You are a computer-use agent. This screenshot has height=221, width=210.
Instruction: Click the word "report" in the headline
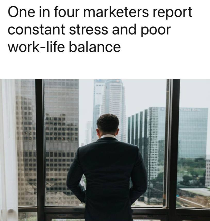pyautogui.click(x=172, y=13)
